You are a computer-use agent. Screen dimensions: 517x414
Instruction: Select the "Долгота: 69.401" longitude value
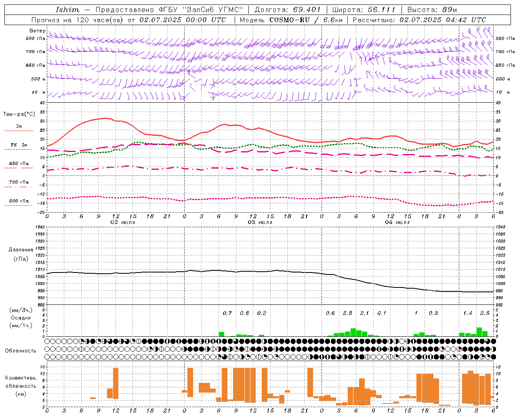pos(288,10)
